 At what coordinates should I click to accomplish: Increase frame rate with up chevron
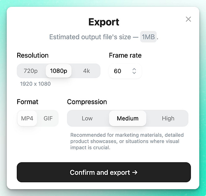[x=134, y=69]
